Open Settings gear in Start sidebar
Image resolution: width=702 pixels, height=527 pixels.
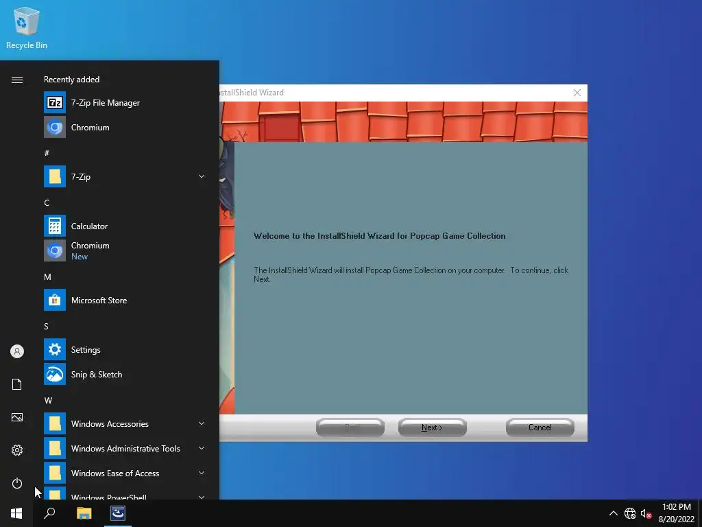pyautogui.click(x=17, y=450)
